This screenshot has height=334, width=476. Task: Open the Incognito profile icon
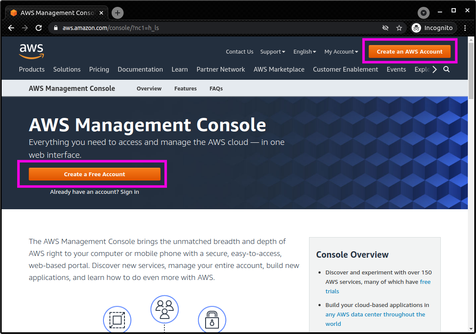click(416, 27)
